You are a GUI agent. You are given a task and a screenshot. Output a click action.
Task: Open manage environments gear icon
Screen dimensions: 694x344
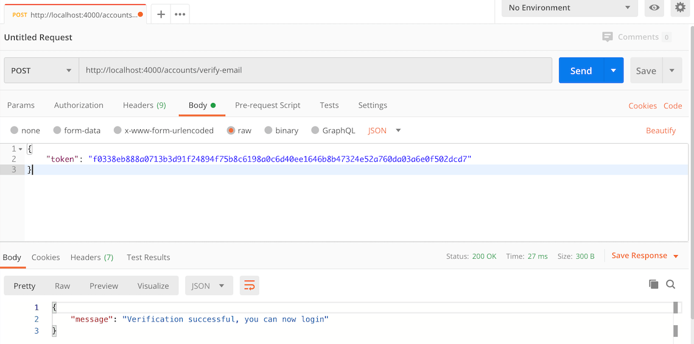click(x=680, y=7)
